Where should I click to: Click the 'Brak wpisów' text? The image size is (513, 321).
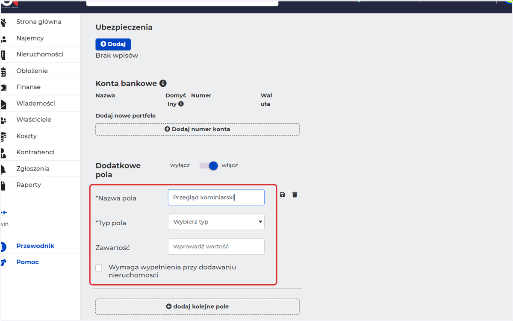[117, 56]
